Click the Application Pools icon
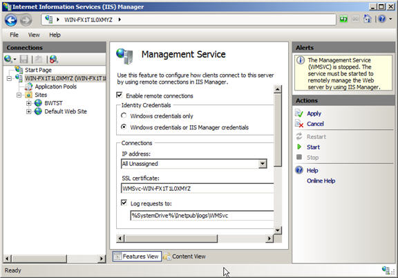398x278 pixels. 29,86
